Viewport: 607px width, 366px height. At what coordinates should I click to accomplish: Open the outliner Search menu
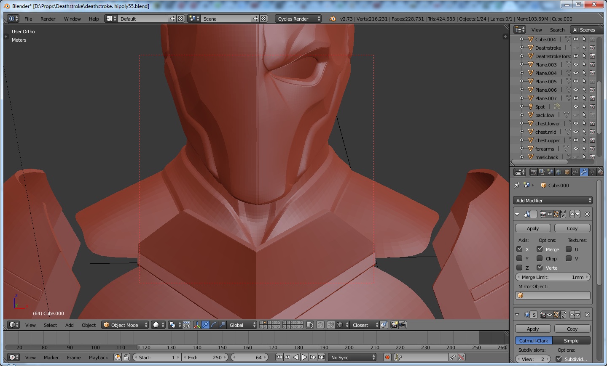point(557,30)
